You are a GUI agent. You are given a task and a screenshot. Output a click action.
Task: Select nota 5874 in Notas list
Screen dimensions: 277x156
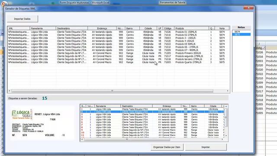click(x=241, y=32)
